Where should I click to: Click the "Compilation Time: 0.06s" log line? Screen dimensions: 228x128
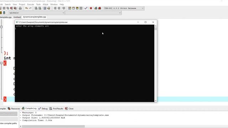click(x=36, y=121)
